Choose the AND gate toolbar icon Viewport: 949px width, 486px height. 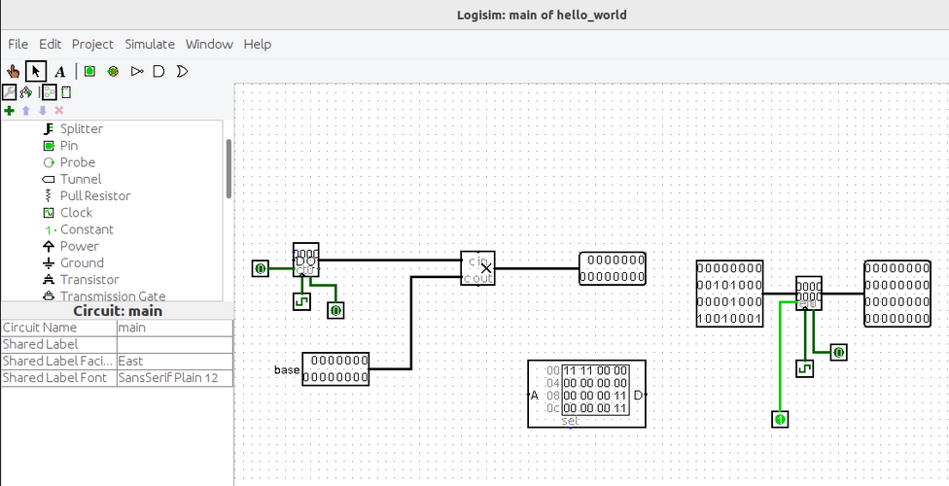pyautogui.click(x=158, y=71)
